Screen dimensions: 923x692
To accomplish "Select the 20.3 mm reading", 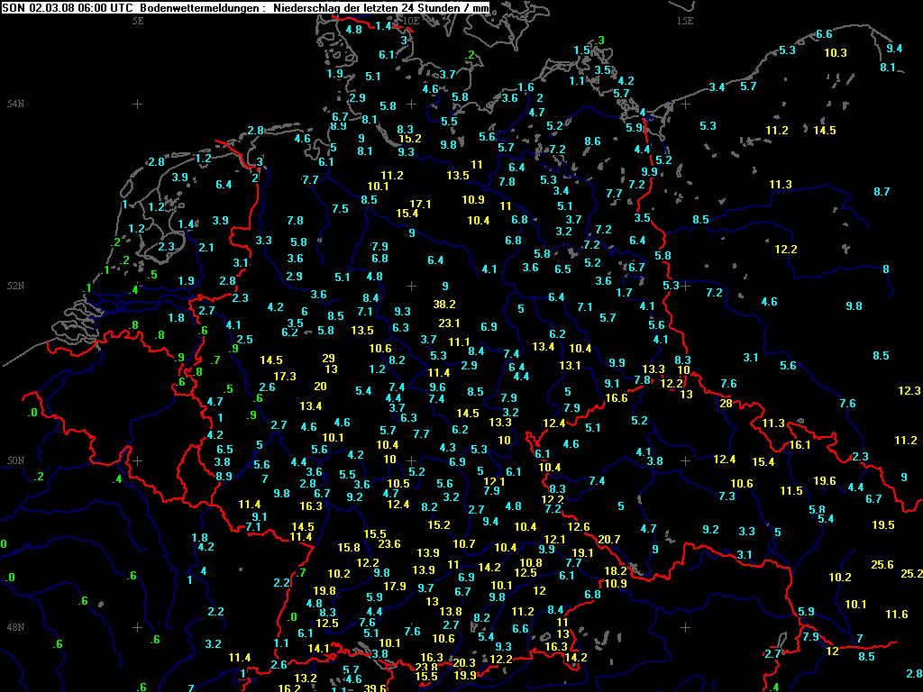I will coord(464,662).
